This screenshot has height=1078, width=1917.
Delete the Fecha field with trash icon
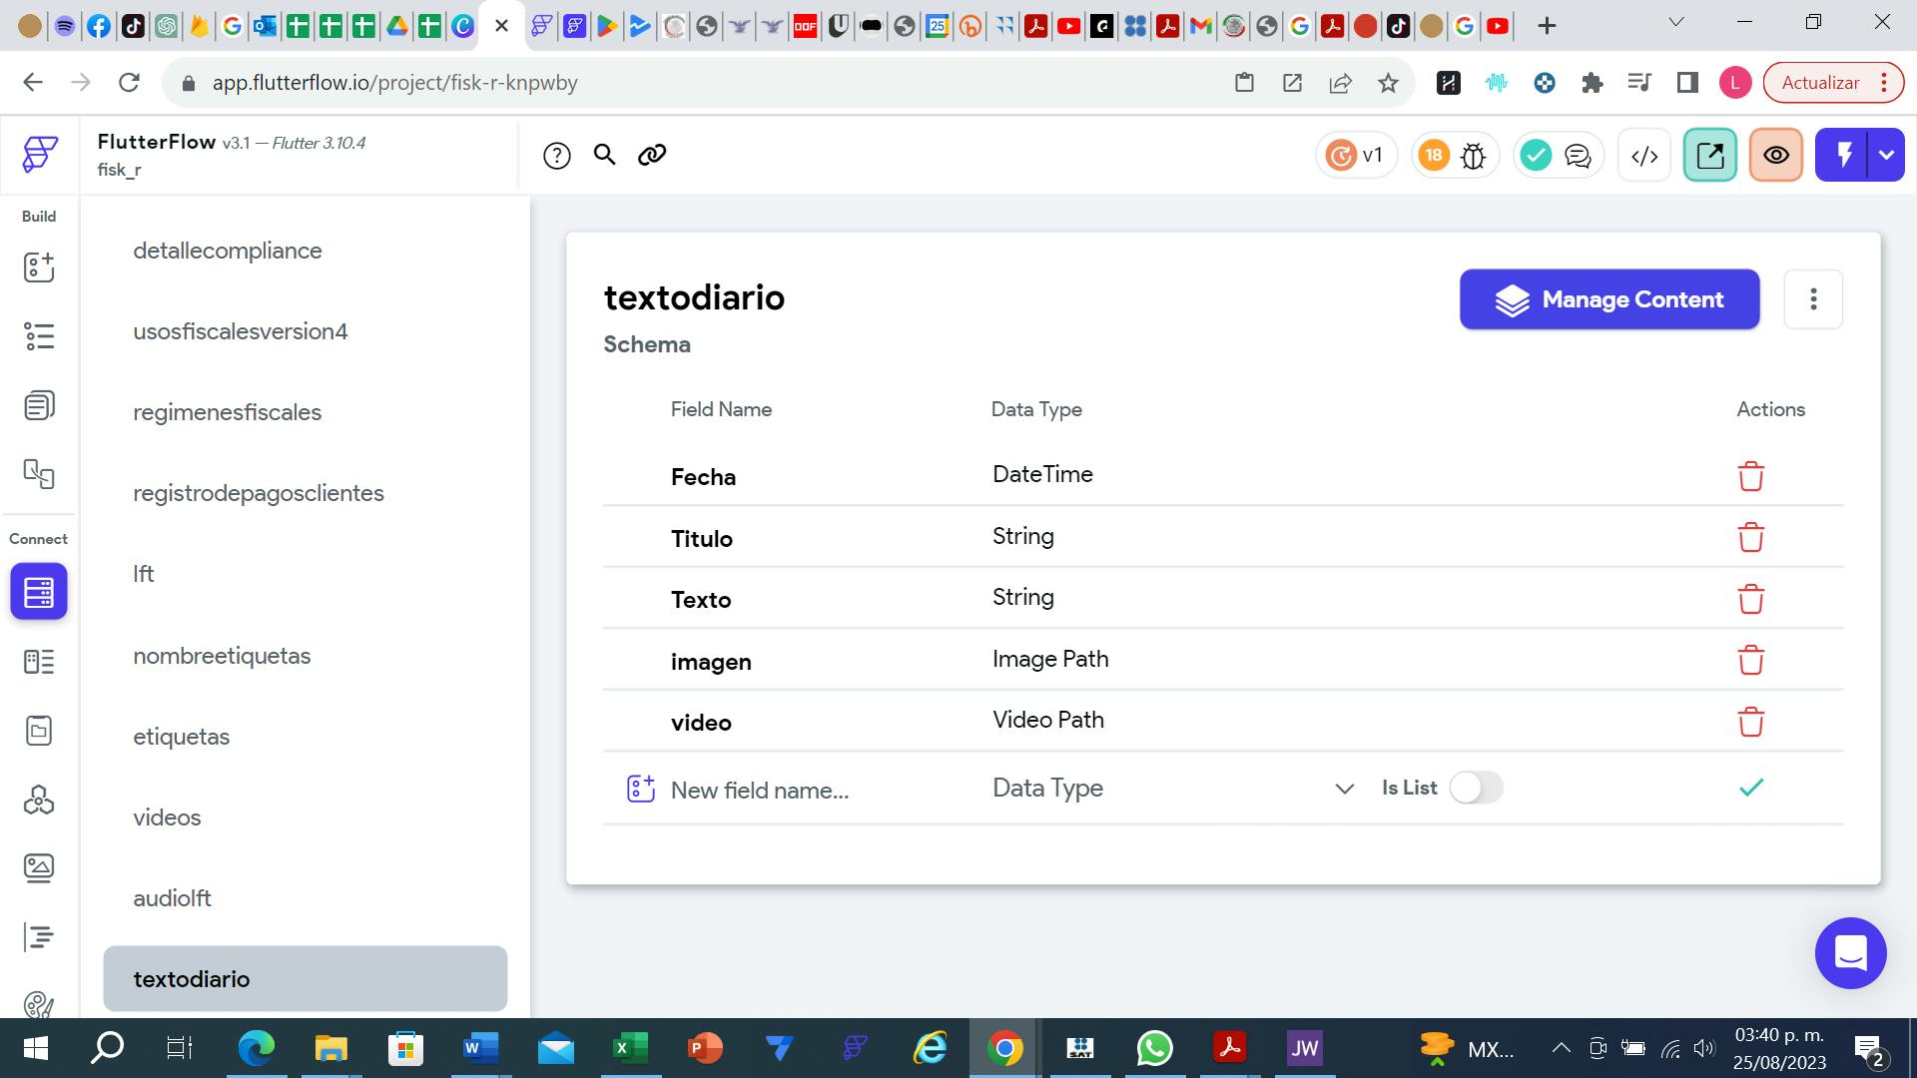[x=1750, y=476]
